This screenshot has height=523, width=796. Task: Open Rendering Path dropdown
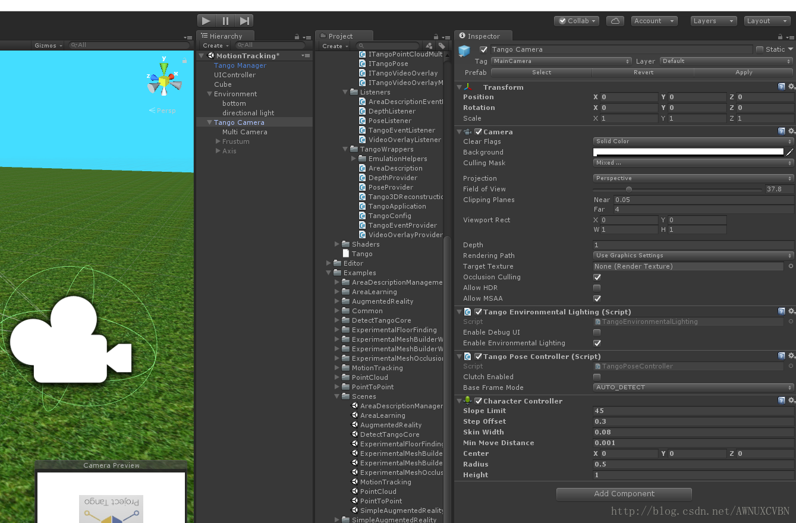pyautogui.click(x=693, y=256)
